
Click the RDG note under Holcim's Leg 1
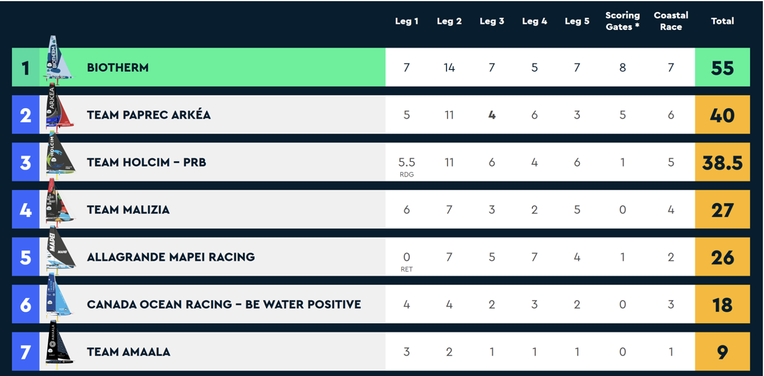coord(407,175)
